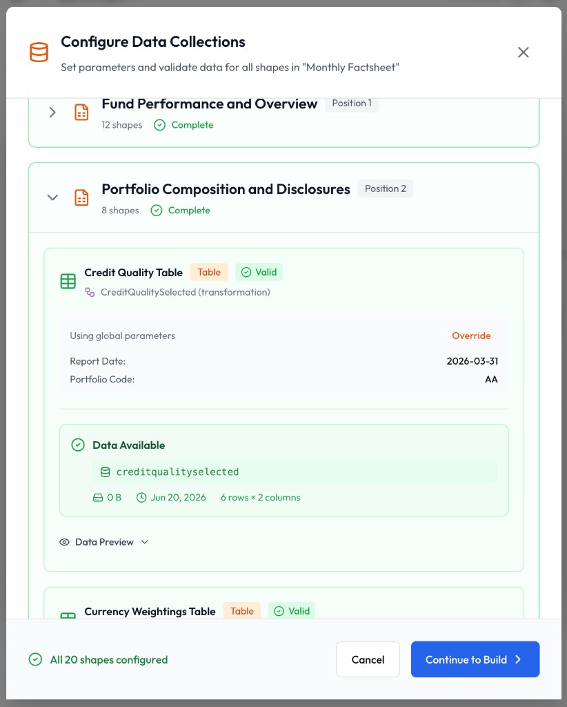The width and height of the screenshot is (567, 707).
Task: Click the Position 2 badge
Action: point(385,188)
